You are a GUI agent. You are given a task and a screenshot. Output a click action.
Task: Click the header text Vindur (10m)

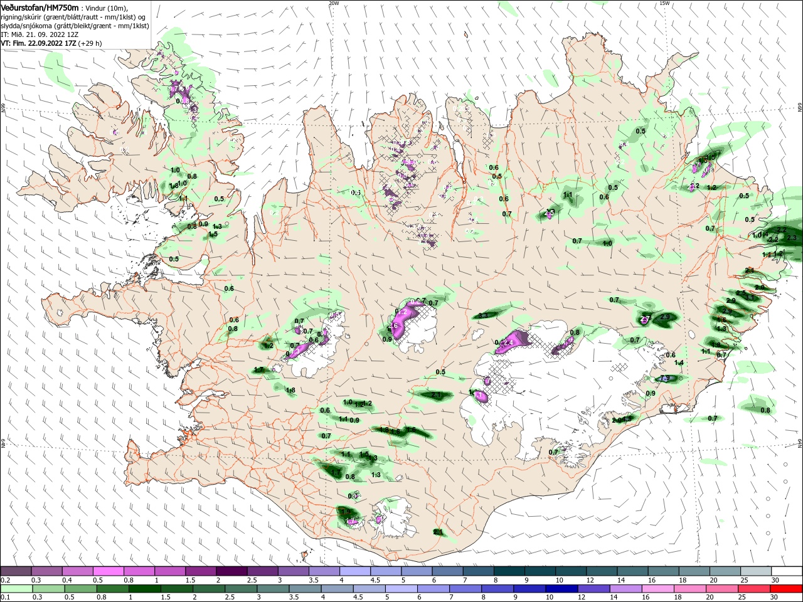point(106,8)
